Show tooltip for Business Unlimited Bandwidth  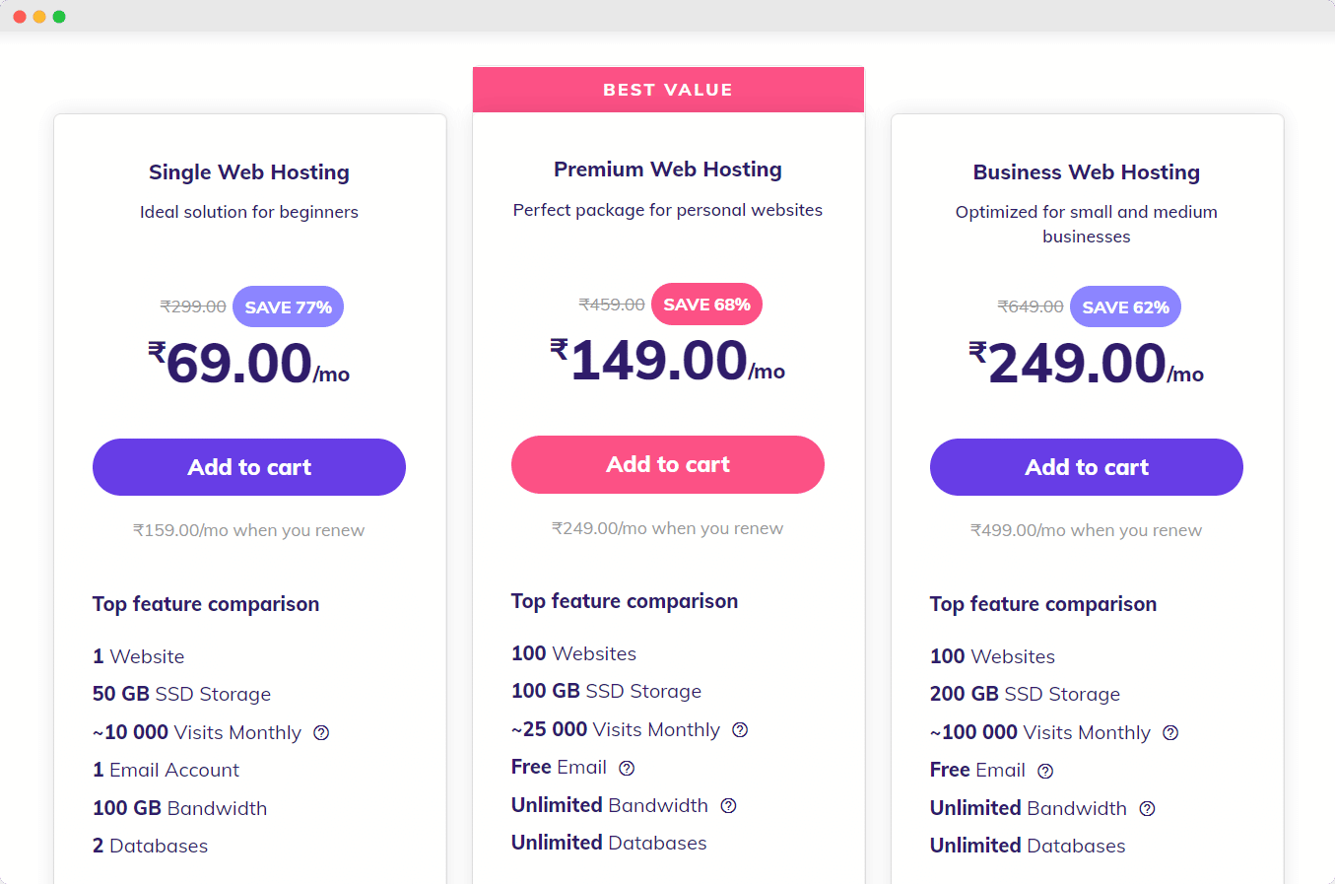pos(1147,809)
